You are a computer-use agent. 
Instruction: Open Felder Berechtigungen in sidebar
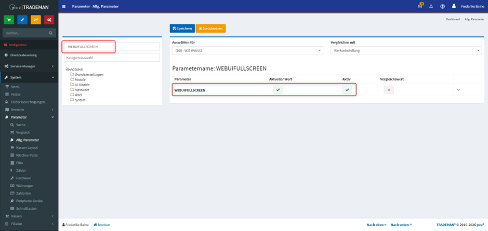(29, 102)
